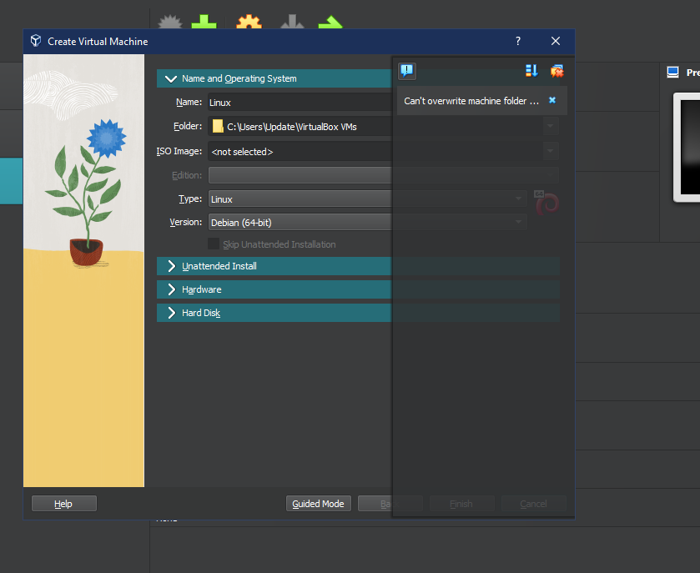Image resolution: width=700 pixels, height=573 pixels.
Task: Click the green plus Add icon in the toolbar
Action: pyautogui.click(x=204, y=22)
